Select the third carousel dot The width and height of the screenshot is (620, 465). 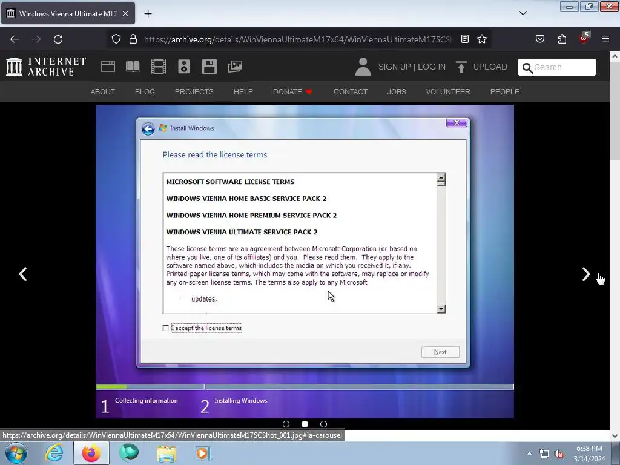323,424
